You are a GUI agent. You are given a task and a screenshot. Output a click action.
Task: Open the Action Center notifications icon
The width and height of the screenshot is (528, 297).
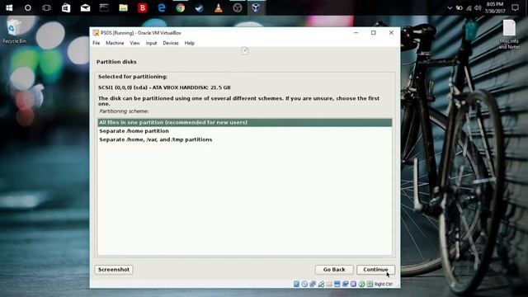515,7
